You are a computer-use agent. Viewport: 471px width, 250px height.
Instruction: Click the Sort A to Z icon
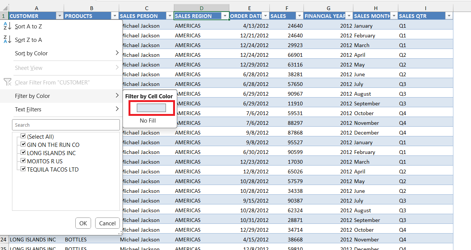point(7,26)
